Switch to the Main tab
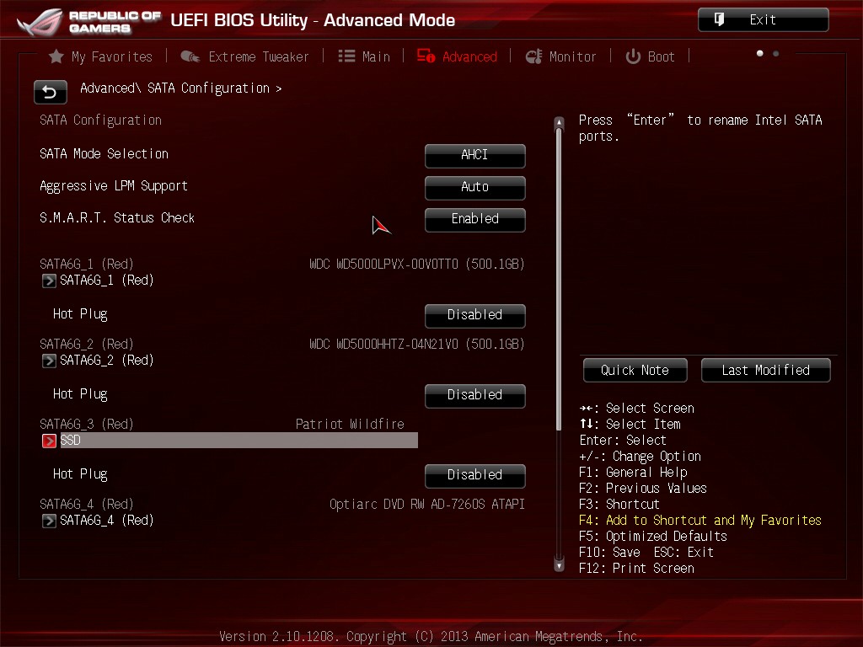This screenshot has height=647, width=863. coord(364,56)
